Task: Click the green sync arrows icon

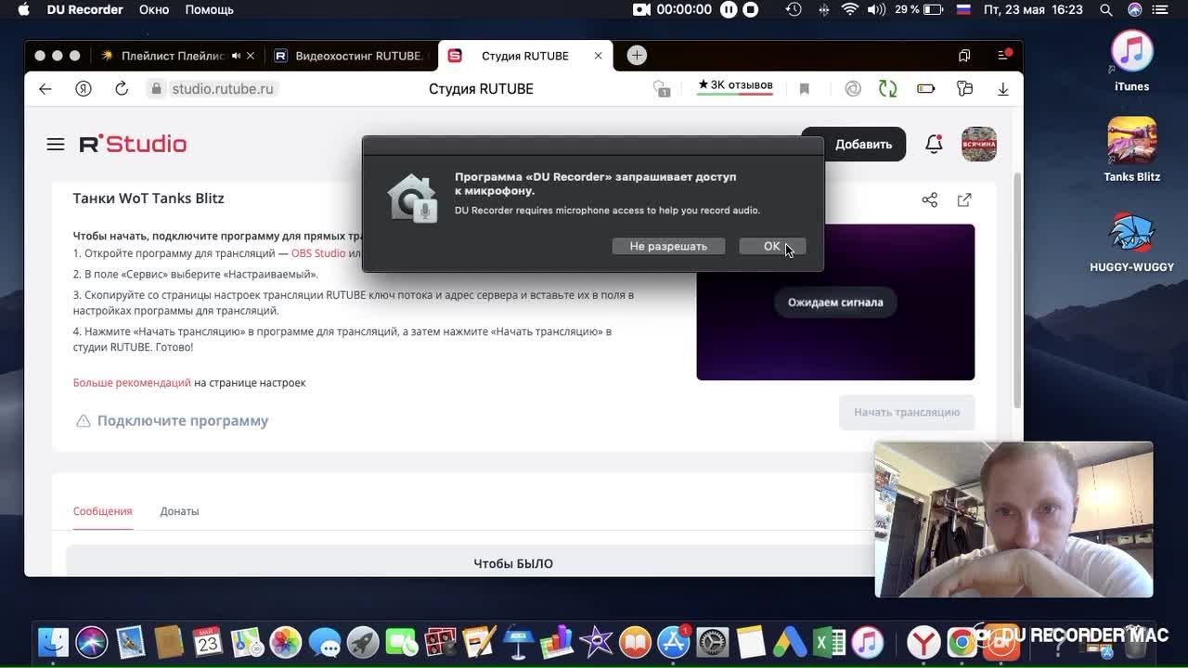Action: (x=888, y=89)
